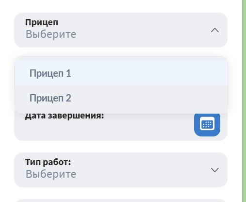Click the white calendar grid inside blue button

pyautogui.click(x=207, y=124)
